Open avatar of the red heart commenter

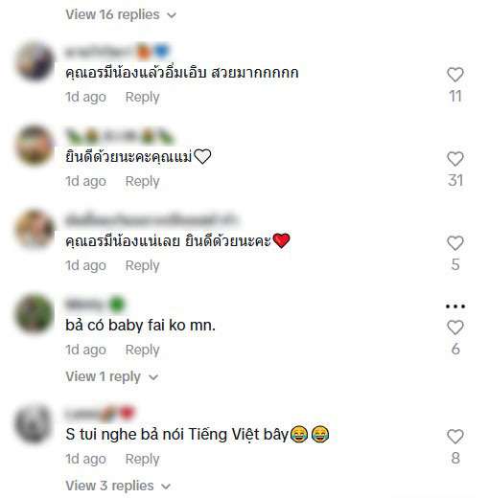pyautogui.click(x=35, y=230)
